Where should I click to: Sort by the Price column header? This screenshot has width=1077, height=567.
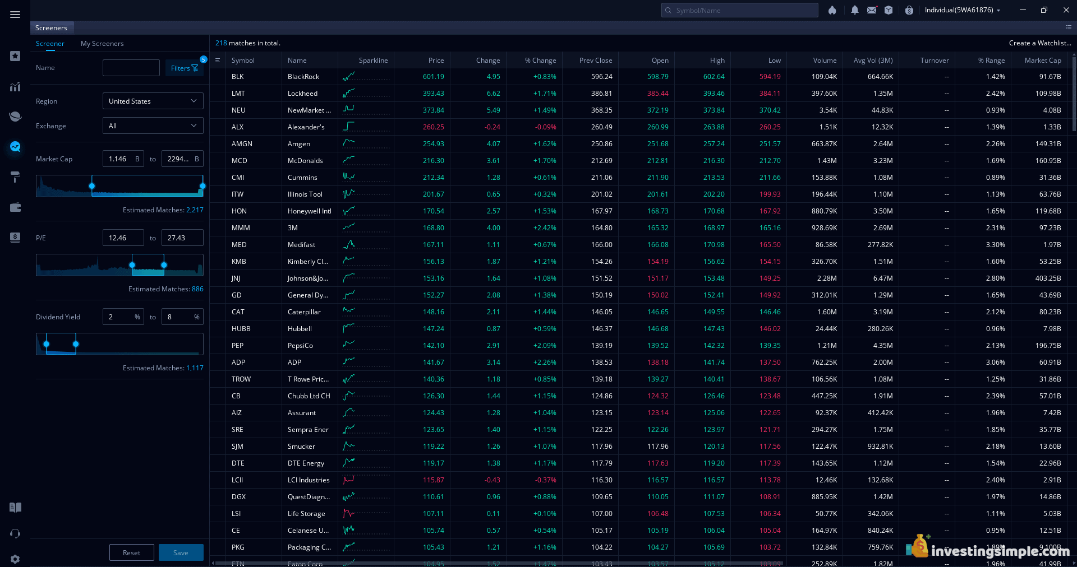pyautogui.click(x=436, y=61)
